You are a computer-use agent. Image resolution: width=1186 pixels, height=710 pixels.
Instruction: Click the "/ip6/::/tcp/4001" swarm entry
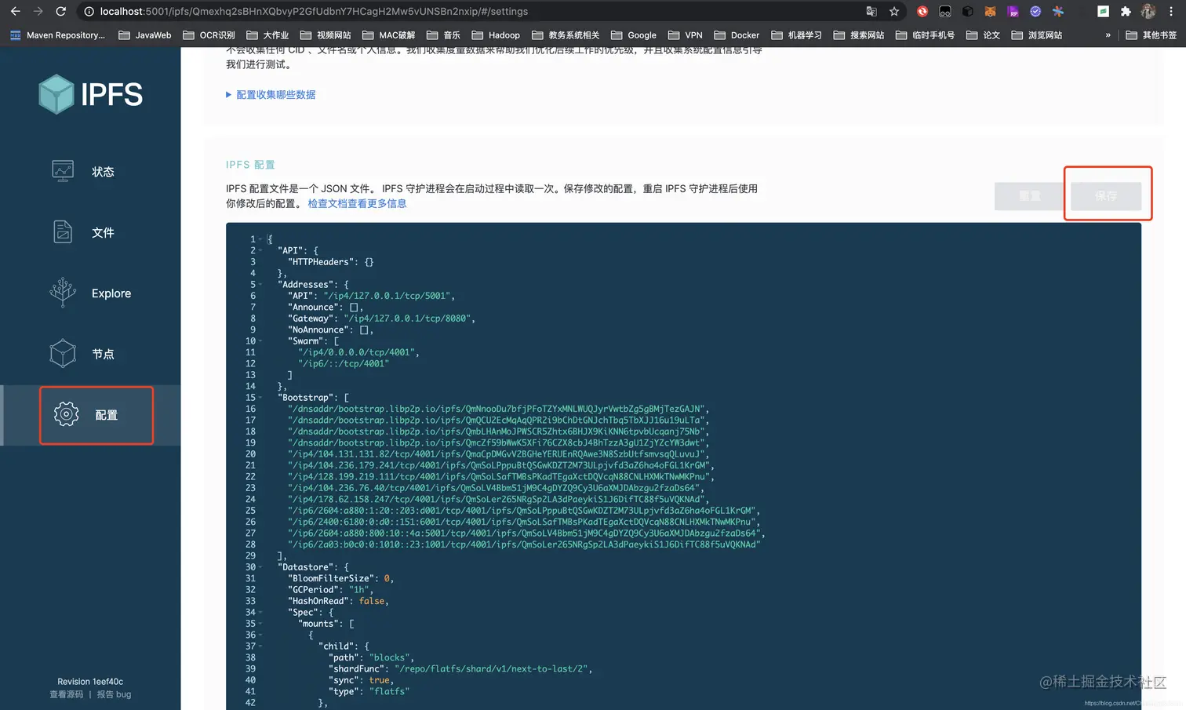[x=343, y=363]
